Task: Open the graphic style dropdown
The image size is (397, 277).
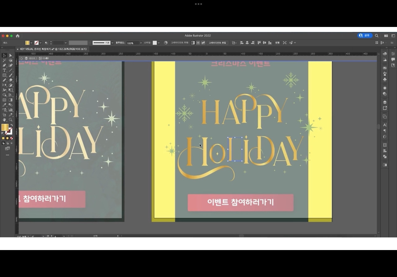Action: coord(159,43)
